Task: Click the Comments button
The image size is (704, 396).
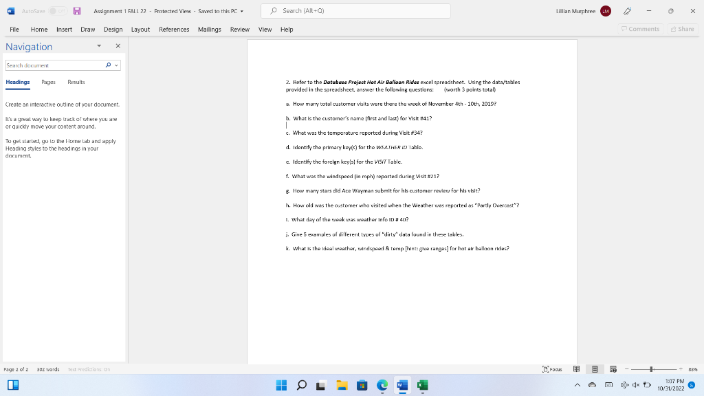Action: point(640,29)
